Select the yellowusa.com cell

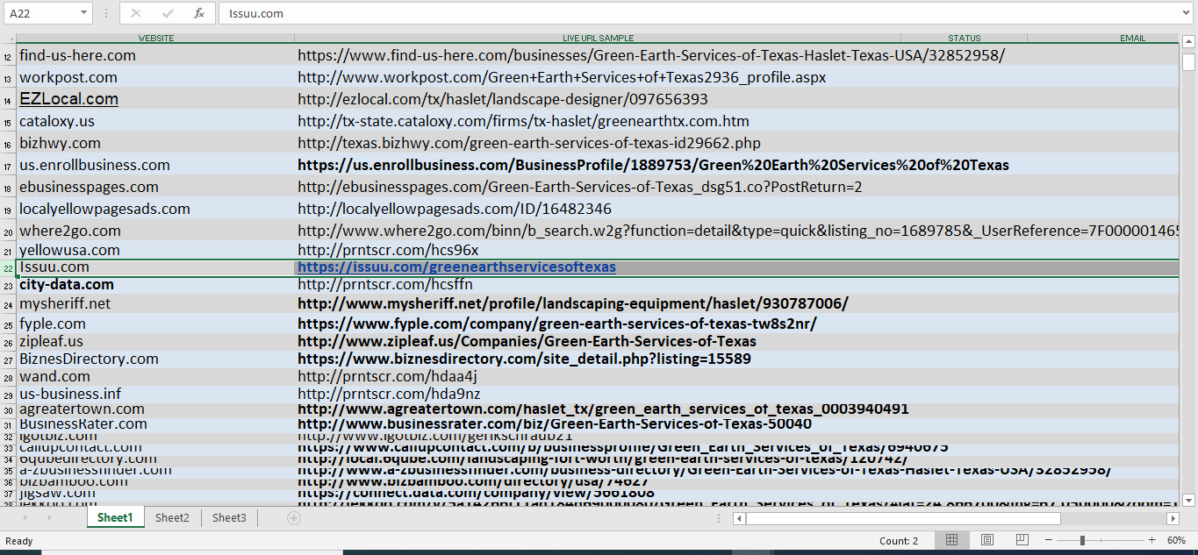pyautogui.click(x=155, y=250)
